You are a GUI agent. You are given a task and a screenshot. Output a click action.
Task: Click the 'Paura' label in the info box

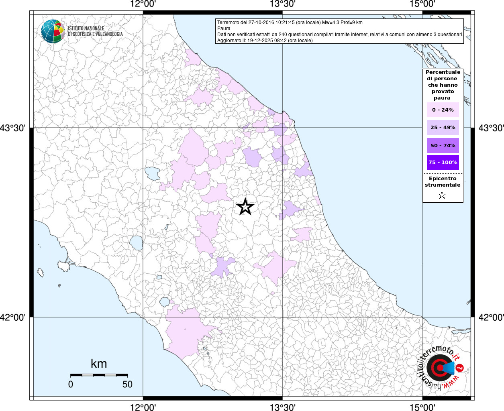coord(224,28)
